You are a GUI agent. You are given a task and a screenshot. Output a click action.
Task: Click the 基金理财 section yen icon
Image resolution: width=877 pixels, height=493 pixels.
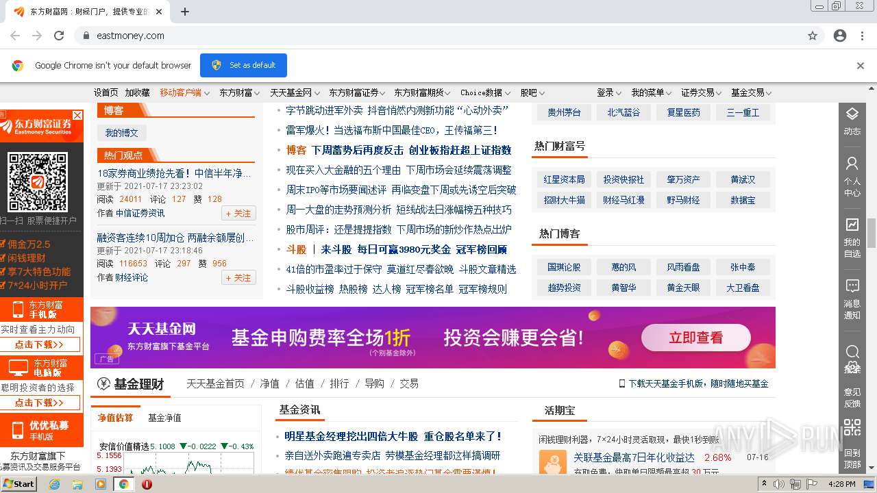(x=103, y=383)
